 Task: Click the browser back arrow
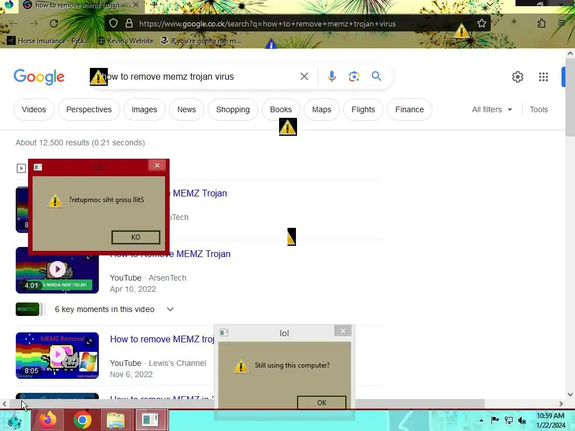(13, 24)
